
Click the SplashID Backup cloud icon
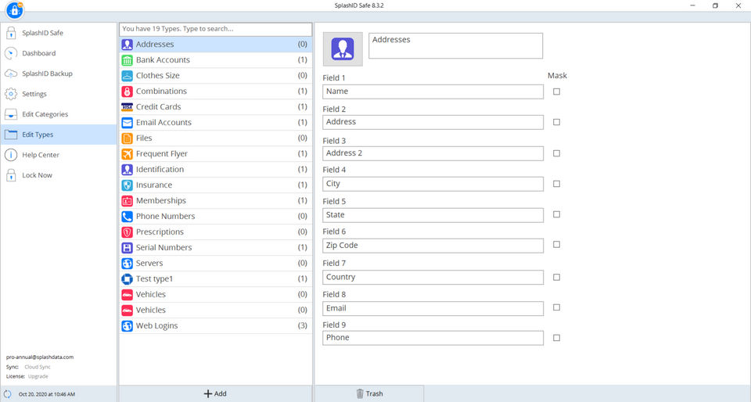[x=10, y=74]
